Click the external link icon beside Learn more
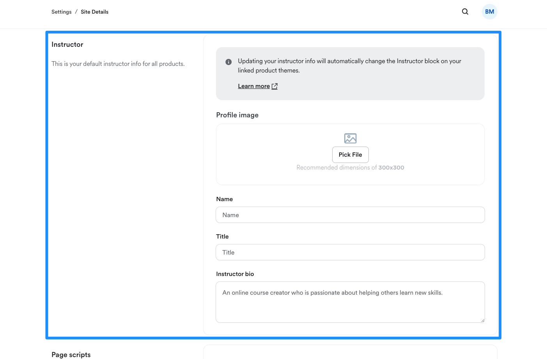The height and width of the screenshot is (359, 547). click(x=274, y=86)
